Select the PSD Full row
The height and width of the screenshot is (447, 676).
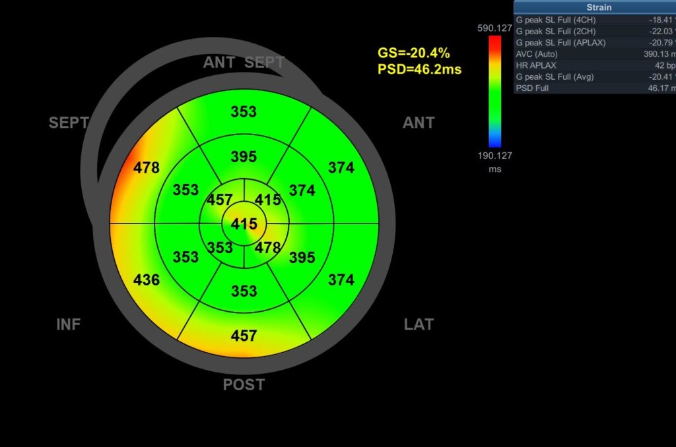pos(595,88)
